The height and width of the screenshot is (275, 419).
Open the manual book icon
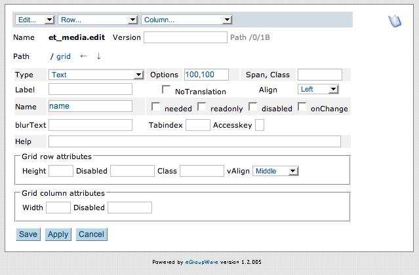coord(395,21)
